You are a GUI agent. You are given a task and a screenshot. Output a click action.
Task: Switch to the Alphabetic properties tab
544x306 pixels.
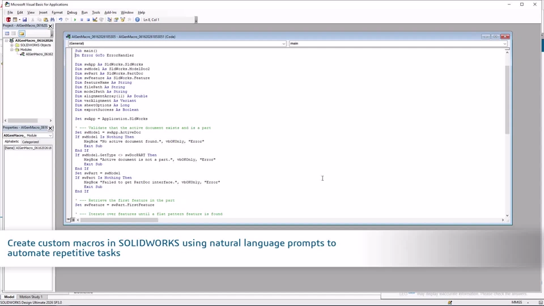[12, 142]
